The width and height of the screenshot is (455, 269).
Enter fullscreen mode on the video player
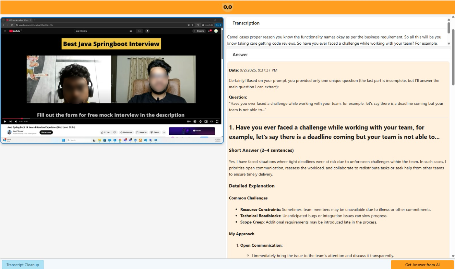[x=217, y=121]
